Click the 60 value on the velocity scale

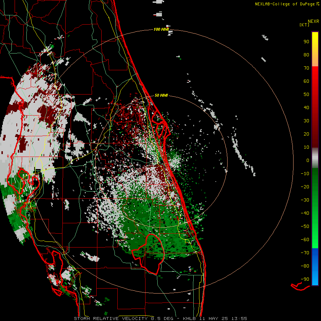point(306,81)
